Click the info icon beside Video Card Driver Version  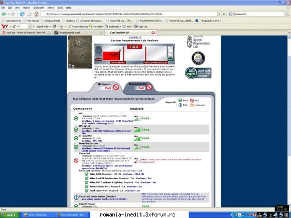[x=76, y=197]
